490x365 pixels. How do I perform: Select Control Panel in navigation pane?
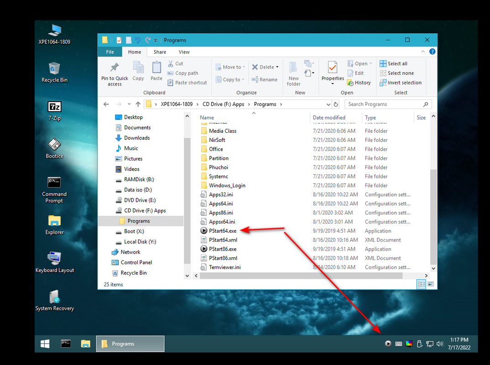(132, 262)
